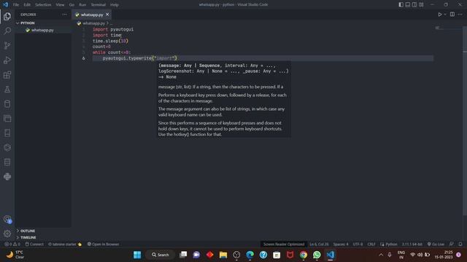Click Connect in the status bar
The height and width of the screenshot is (262, 467).
click(34, 245)
